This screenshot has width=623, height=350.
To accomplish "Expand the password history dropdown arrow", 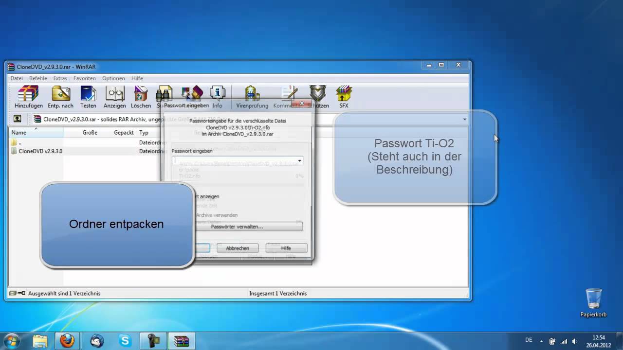I will (299, 160).
